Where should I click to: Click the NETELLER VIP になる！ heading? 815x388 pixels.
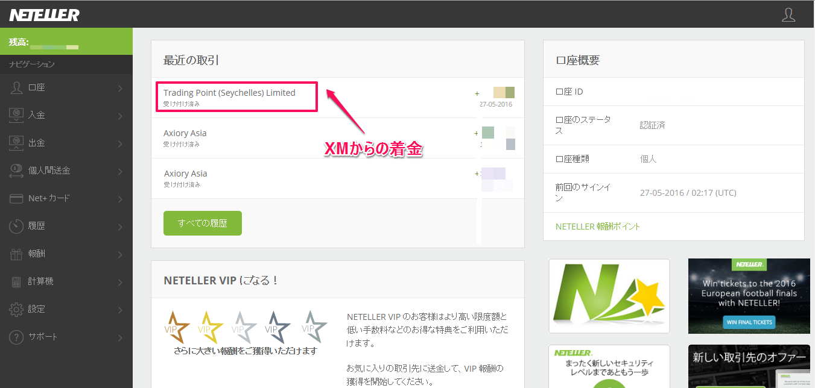pos(221,280)
